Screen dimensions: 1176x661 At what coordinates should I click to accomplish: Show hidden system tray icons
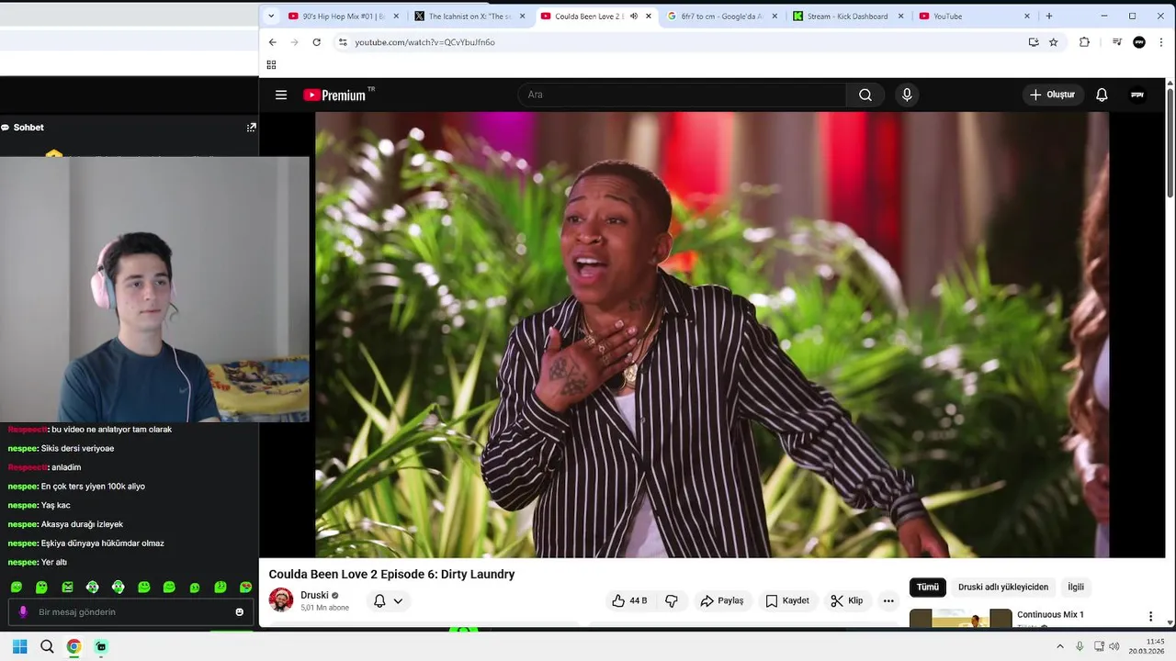(1059, 647)
